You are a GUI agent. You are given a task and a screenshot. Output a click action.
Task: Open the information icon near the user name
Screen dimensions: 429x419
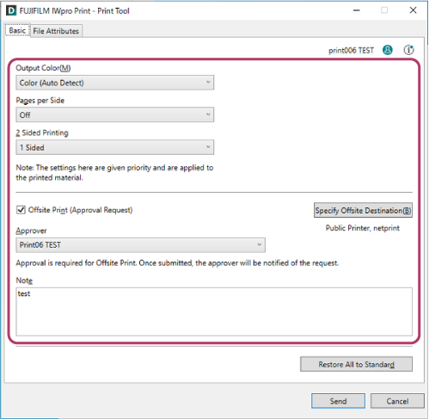point(408,50)
